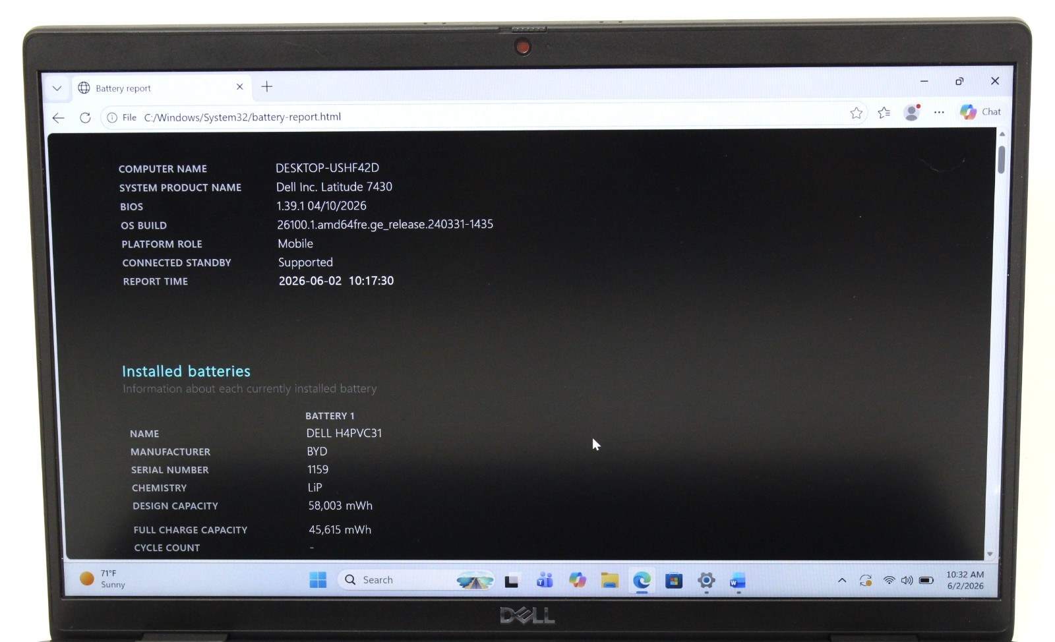This screenshot has height=642, width=1055.
Task: Open the Favorites list icon
Action: click(x=884, y=113)
